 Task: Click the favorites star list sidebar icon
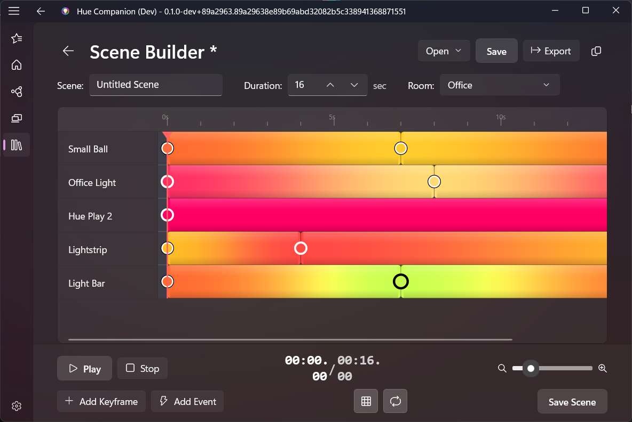click(17, 38)
